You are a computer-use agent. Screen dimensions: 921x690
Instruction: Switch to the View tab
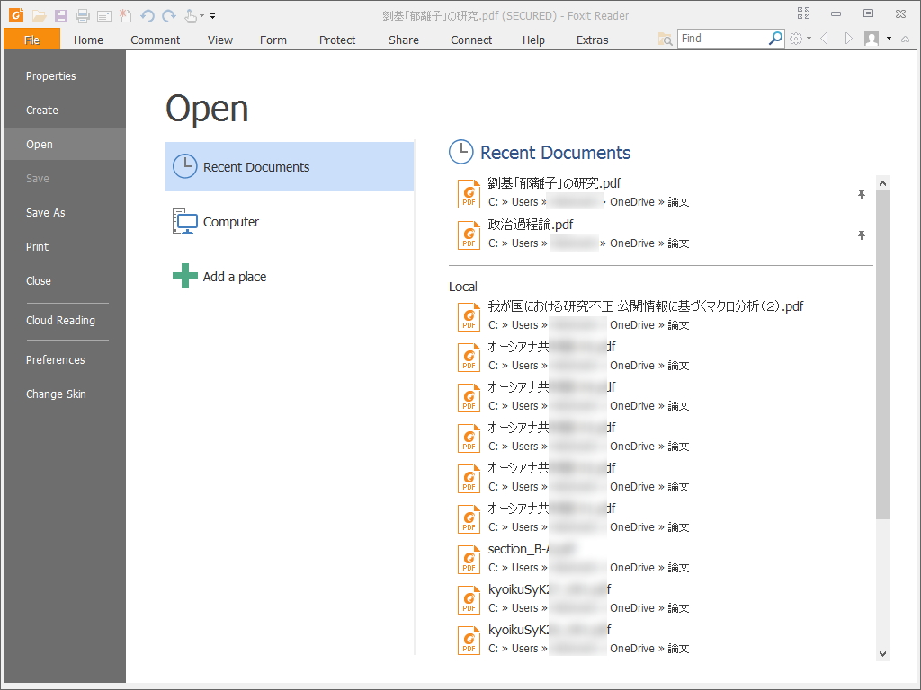point(220,40)
